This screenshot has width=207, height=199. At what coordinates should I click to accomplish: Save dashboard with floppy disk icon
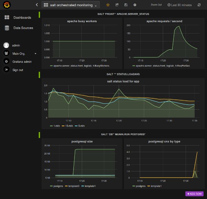(x=126, y=5)
